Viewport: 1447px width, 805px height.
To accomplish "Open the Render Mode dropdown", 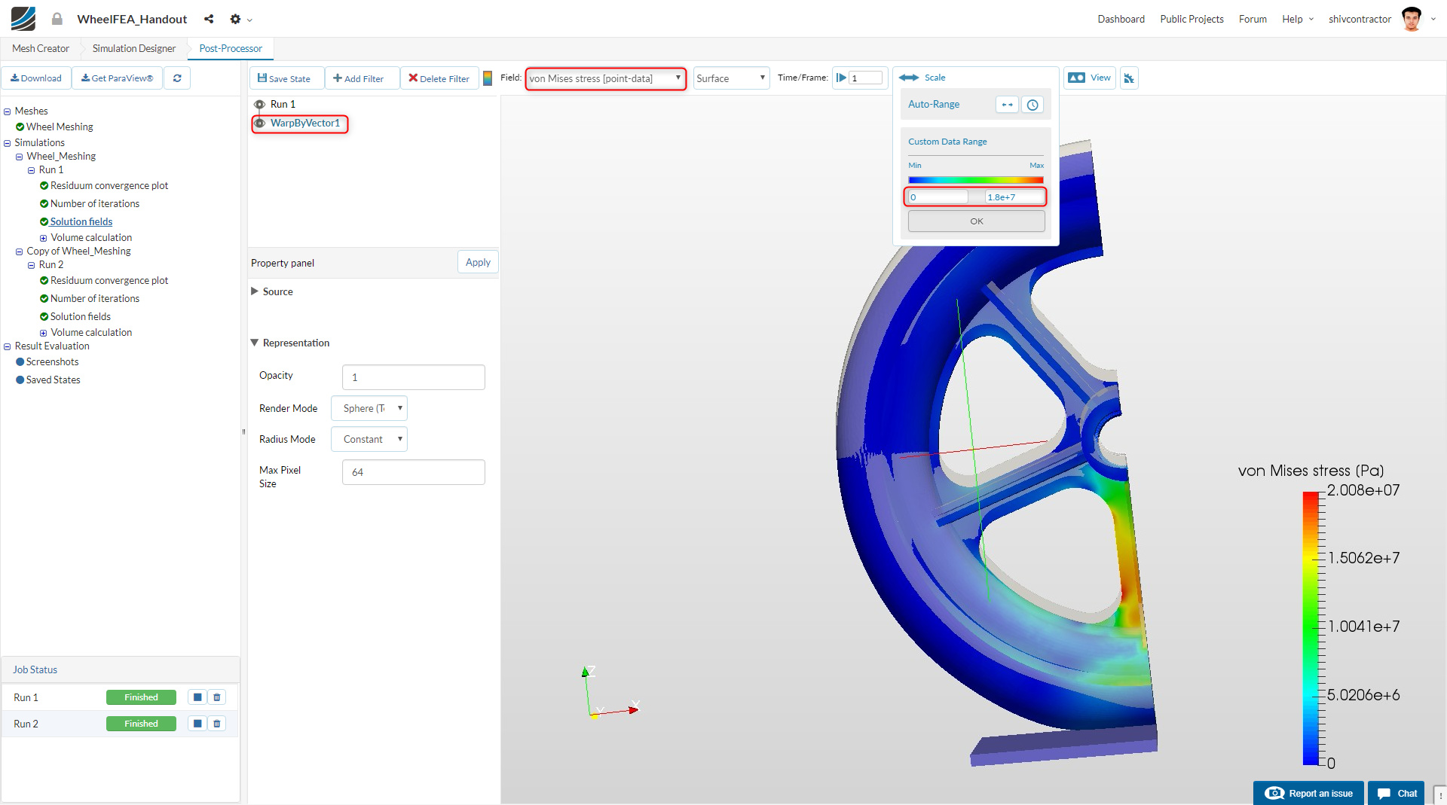I will (x=369, y=408).
